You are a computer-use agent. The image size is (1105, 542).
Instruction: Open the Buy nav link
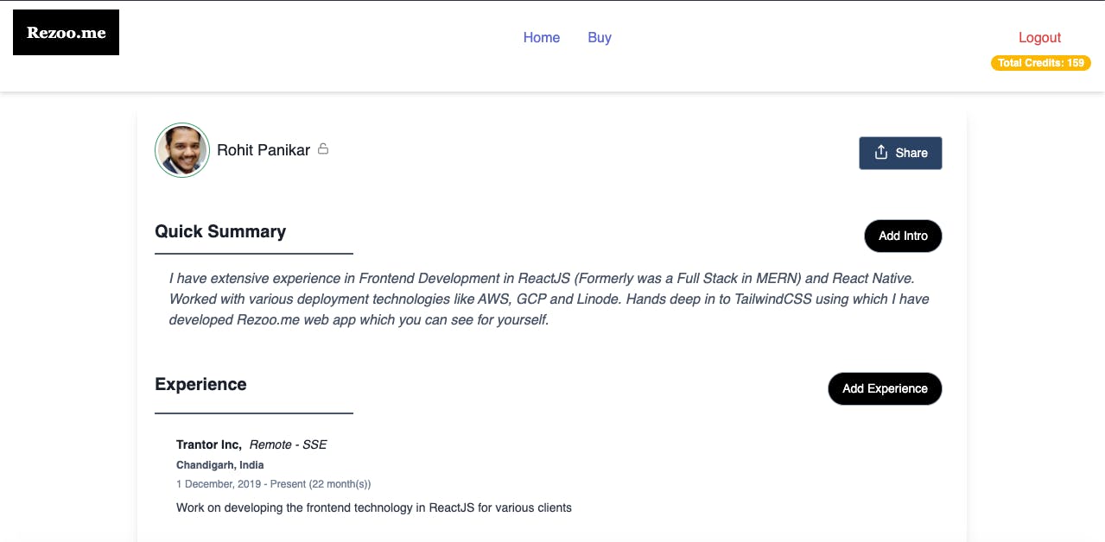click(600, 37)
